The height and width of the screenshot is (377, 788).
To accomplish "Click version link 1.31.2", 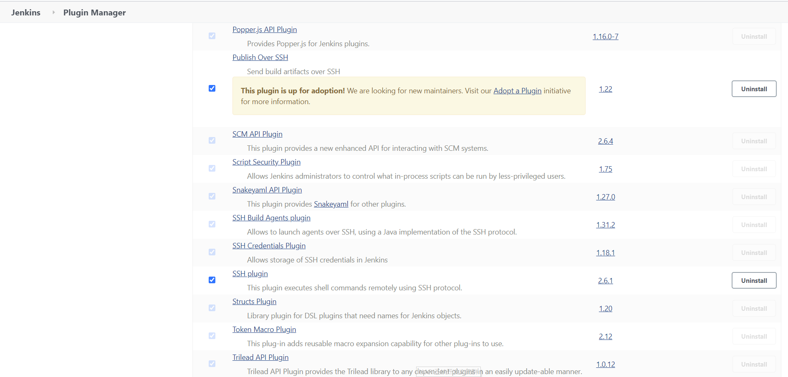I will (x=605, y=225).
